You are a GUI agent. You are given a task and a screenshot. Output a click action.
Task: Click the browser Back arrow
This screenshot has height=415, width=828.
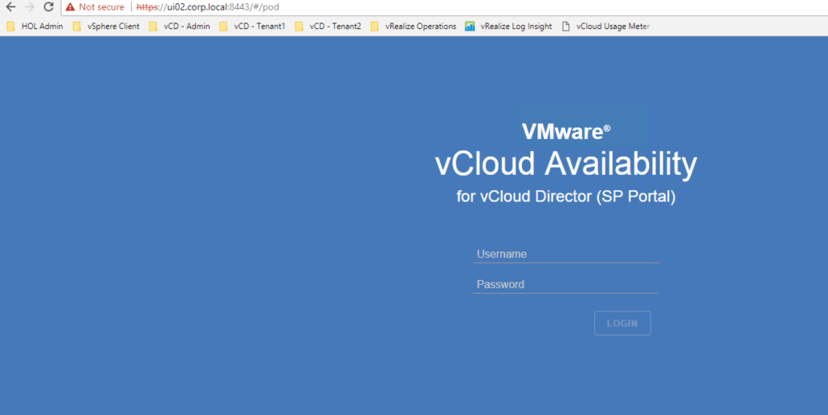11,6
